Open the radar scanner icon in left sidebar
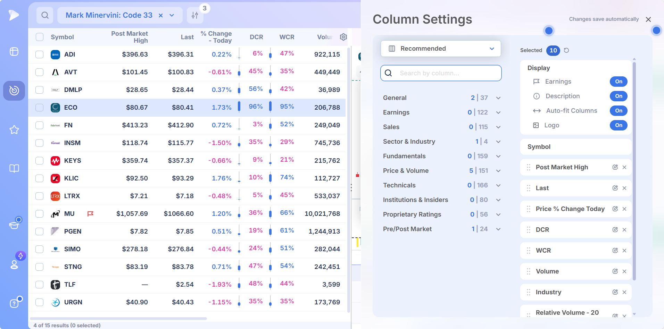The width and height of the screenshot is (664, 329). point(14,91)
